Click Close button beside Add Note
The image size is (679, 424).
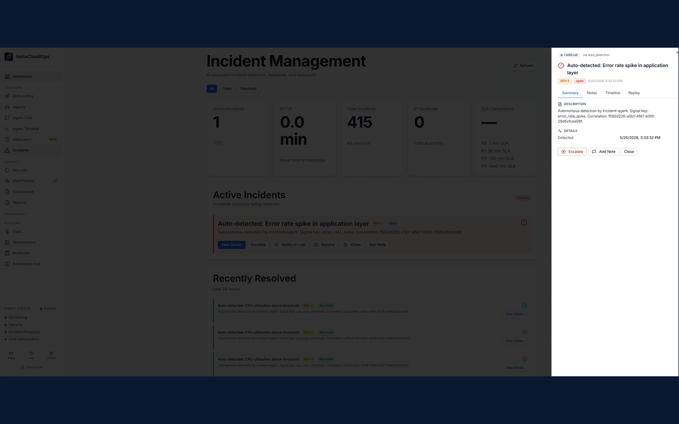[629, 152]
